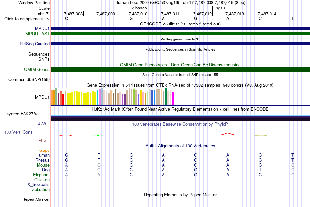This screenshot has height=207, width=310.
Task: Click reference base A under 7,487,013
Action: click(228, 18)
